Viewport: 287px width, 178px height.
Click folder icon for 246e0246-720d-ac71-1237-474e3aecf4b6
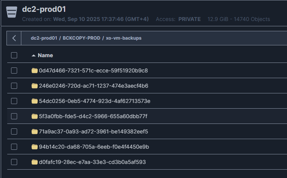coord(35,86)
